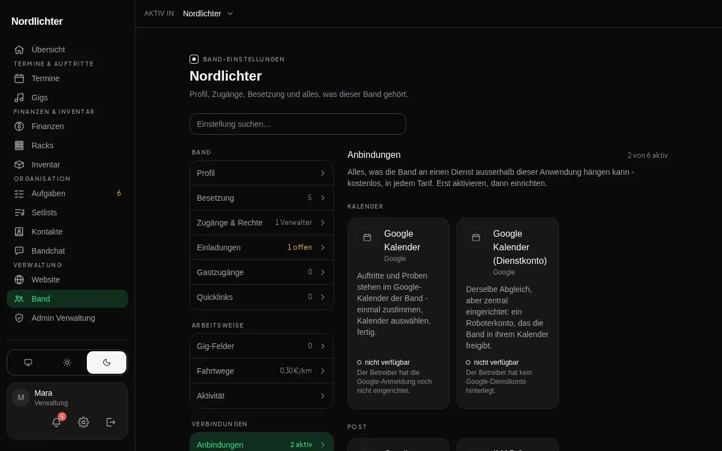Open Inventar via its box icon
This screenshot has height=451, width=722.
click(x=19, y=165)
